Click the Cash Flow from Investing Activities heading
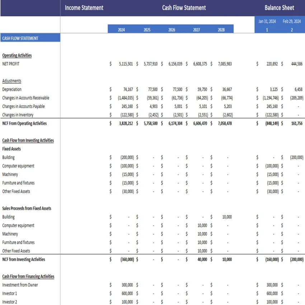Screen dimensions: 305x305 coord(28,140)
